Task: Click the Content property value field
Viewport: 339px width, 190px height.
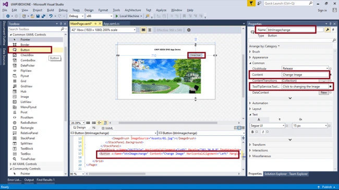Action: [305, 75]
